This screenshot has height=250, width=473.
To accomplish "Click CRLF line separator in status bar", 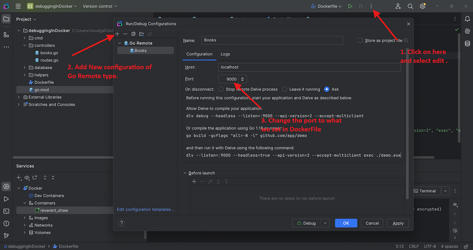I will point(414,246).
